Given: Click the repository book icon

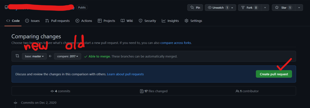Looking at the screenshot, I should [x=6, y=7].
